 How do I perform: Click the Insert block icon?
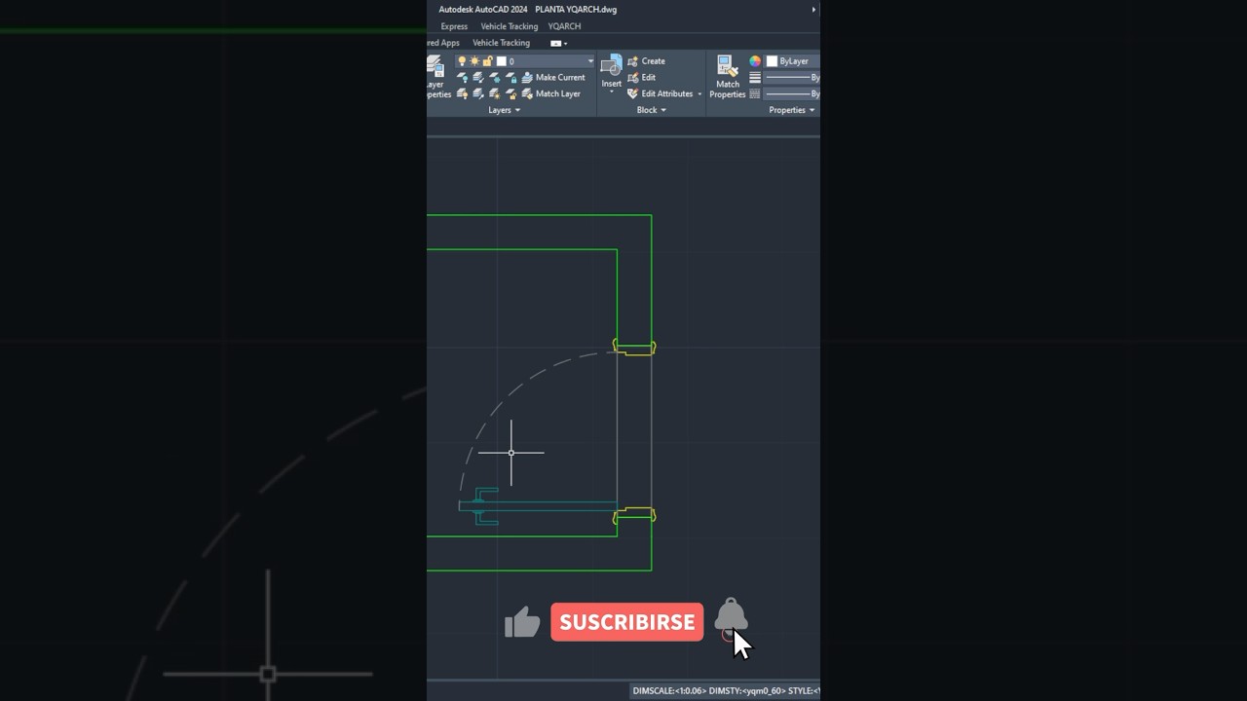tap(611, 66)
